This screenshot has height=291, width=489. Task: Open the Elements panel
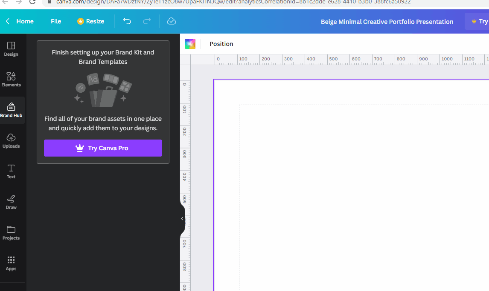click(11, 80)
